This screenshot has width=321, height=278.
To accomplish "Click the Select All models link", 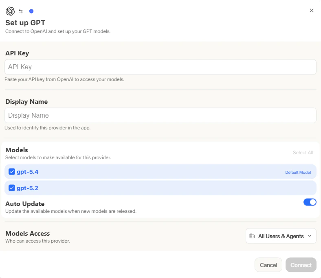I will tap(303, 153).
